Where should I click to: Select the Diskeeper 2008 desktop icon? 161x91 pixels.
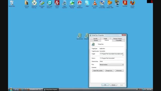42,4
